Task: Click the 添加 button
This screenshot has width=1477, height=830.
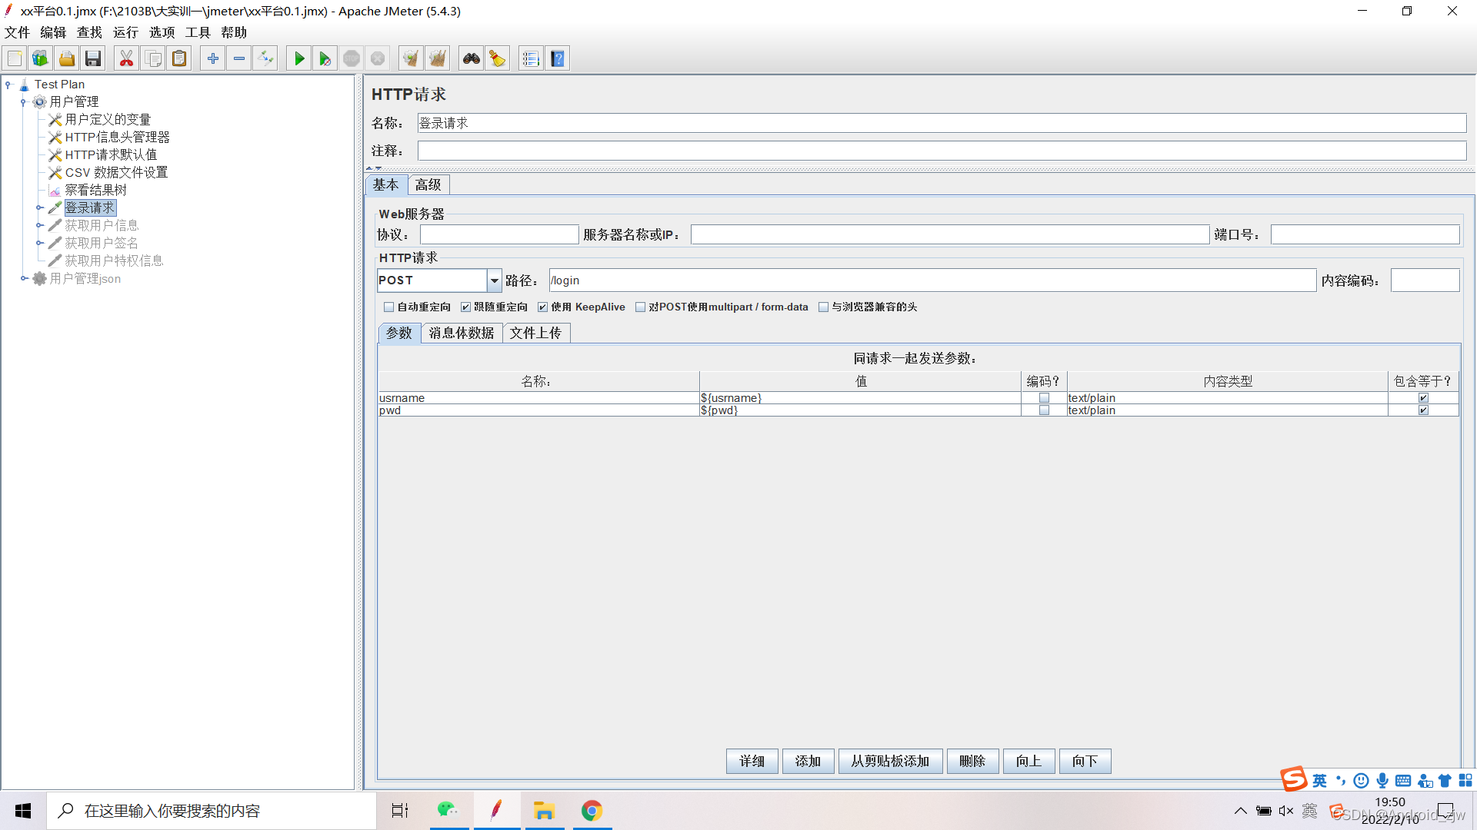Action: point(808,761)
